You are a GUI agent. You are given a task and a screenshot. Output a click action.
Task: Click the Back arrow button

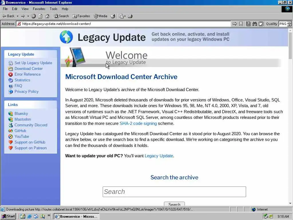click(x=8, y=16)
